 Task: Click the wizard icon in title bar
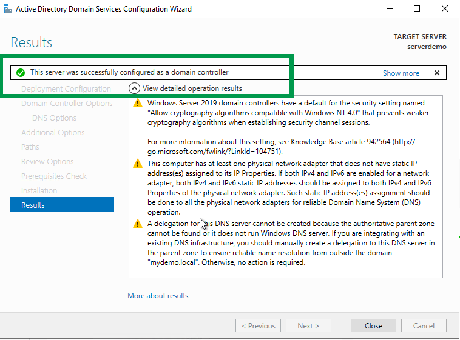coord(7,9)
